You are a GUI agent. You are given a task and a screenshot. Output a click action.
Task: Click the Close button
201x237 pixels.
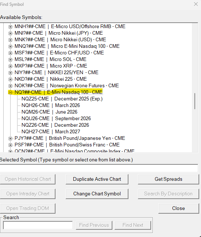179,209
